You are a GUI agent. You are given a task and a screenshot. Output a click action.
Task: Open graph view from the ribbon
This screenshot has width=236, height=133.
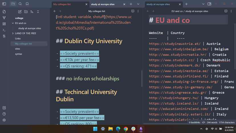[4, 18]
